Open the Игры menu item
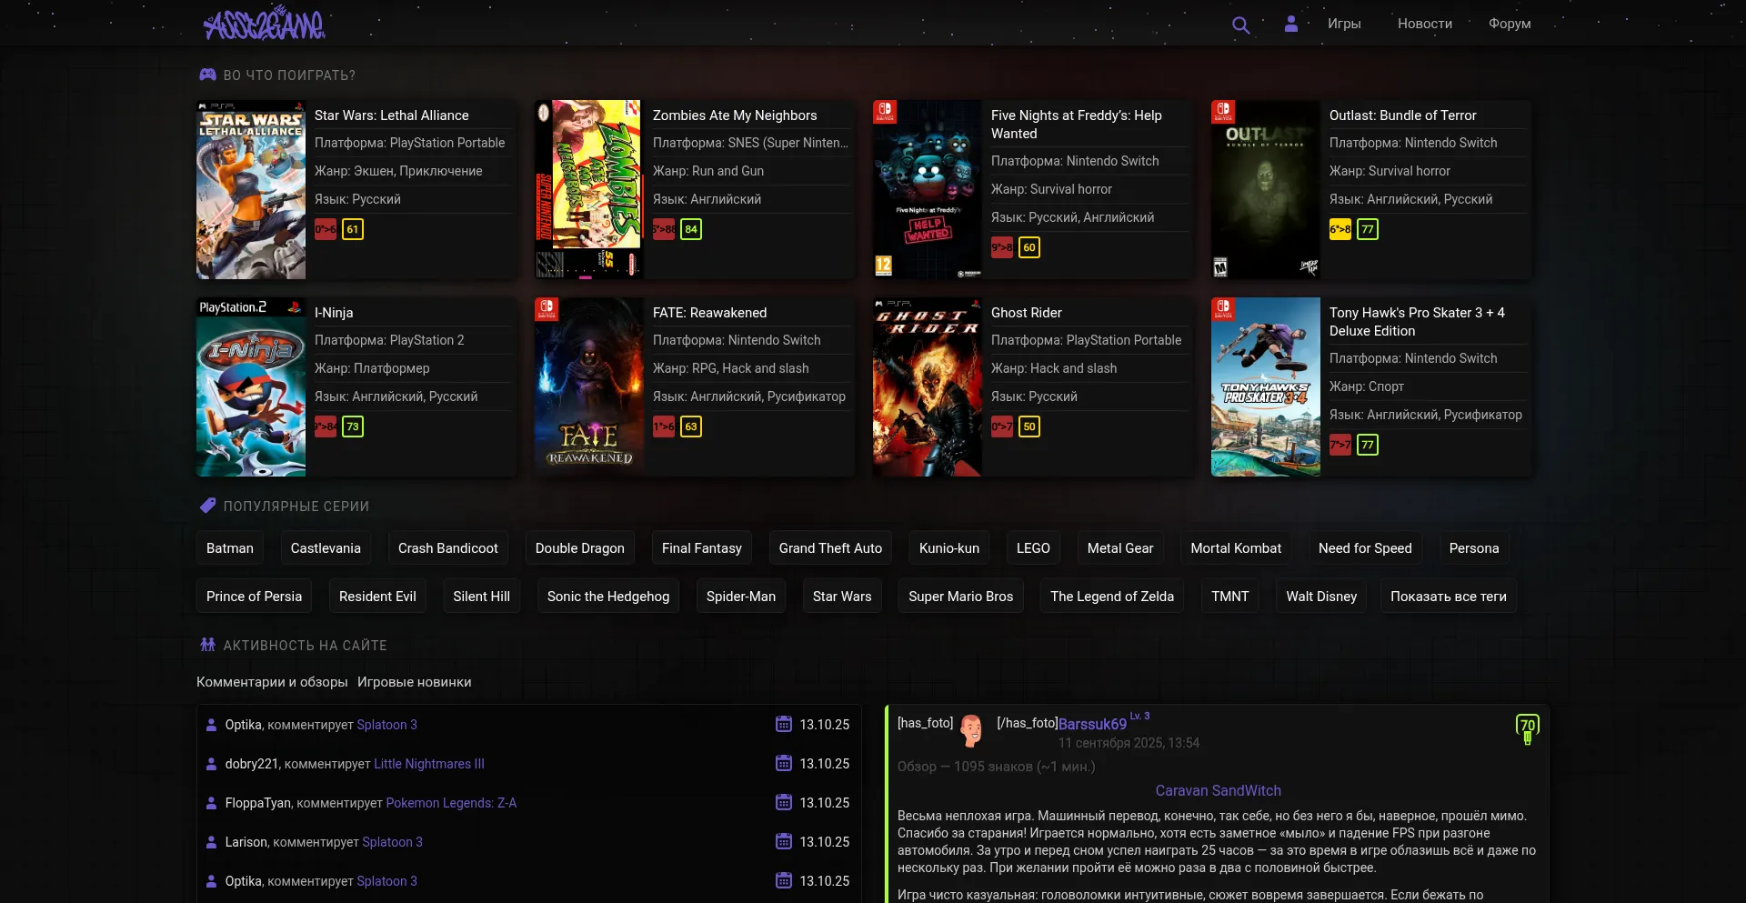Image resolution: width=1746 pixels, height=903 pixels. (1343, 24)
